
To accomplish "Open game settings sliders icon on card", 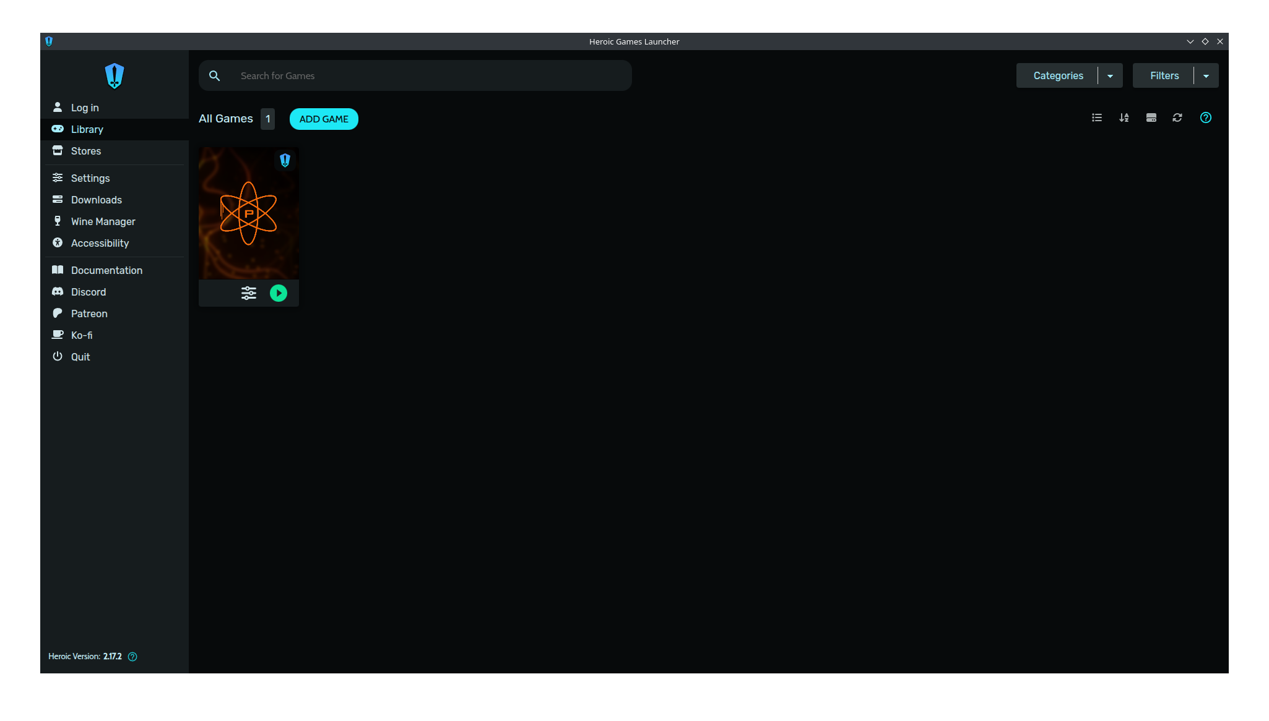I will (249, 293).
